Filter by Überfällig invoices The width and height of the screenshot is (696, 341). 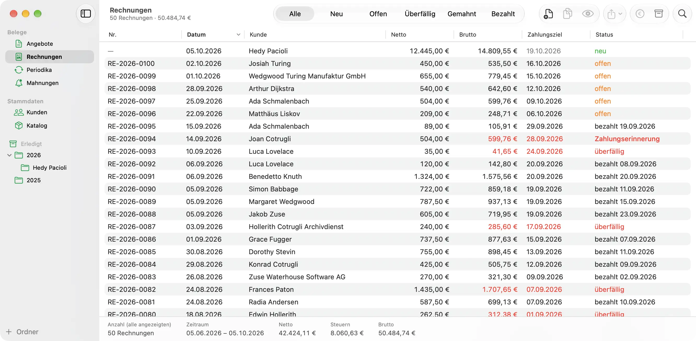420,14
